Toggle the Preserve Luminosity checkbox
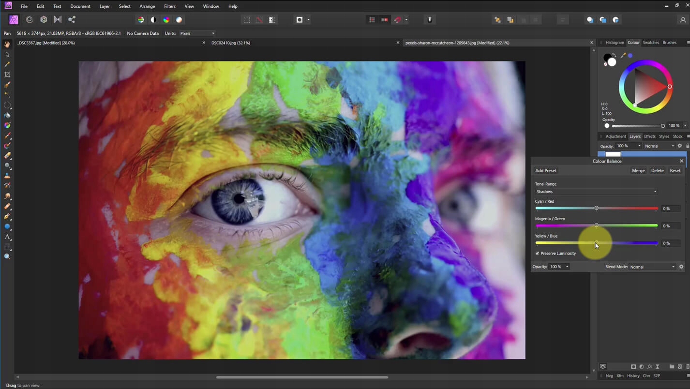 538,254
